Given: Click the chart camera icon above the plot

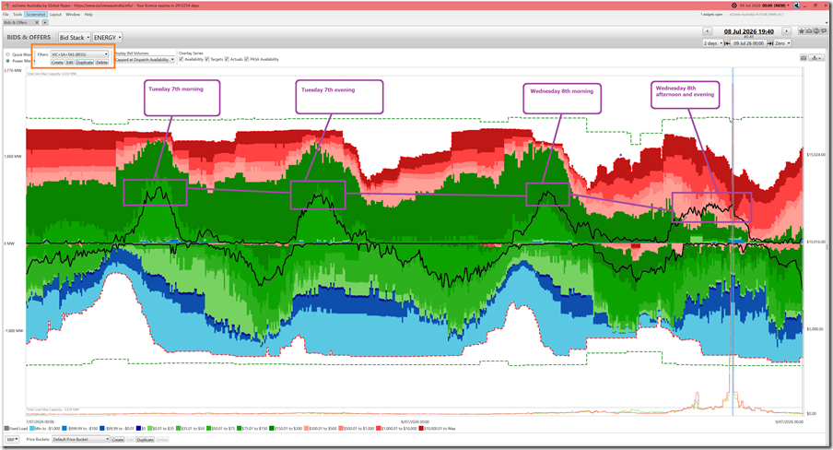Looking at the screenshot, I should (804, 57).
